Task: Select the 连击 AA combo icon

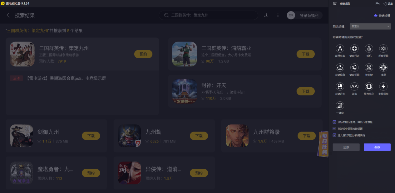Action: (354, 86)
